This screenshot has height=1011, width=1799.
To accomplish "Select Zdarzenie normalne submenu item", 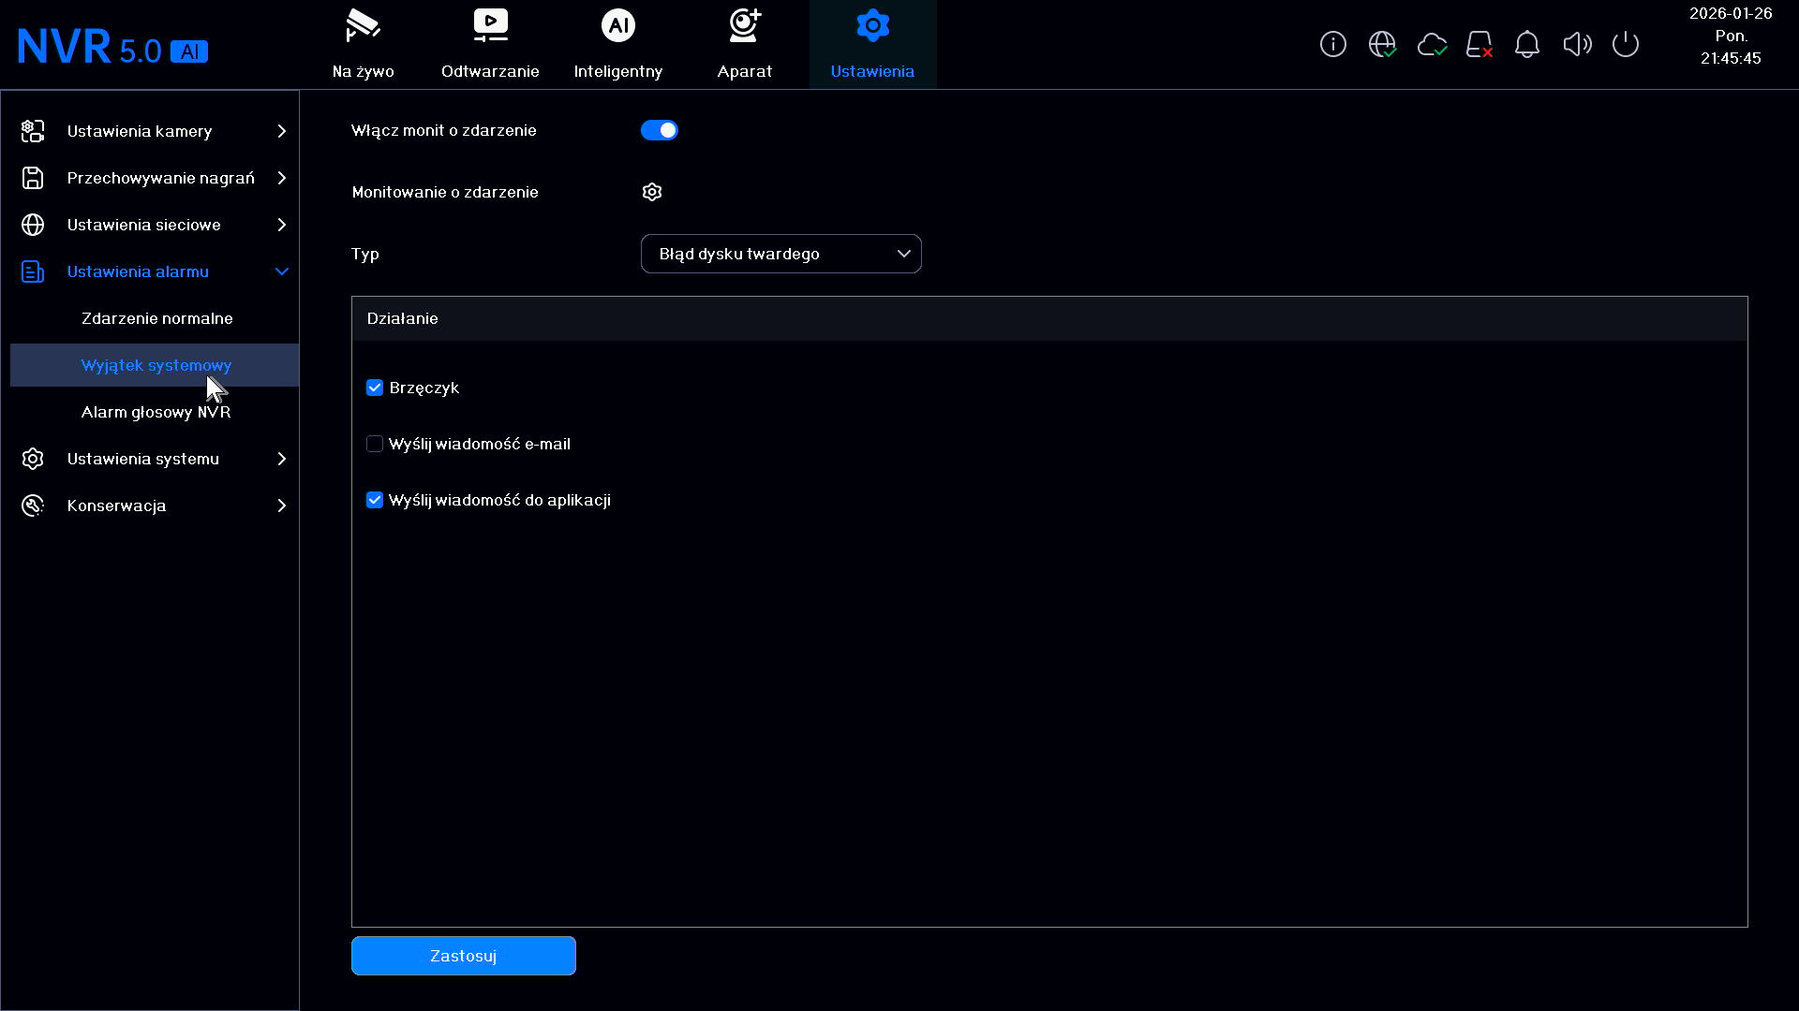I will click(x=157, y=318).
